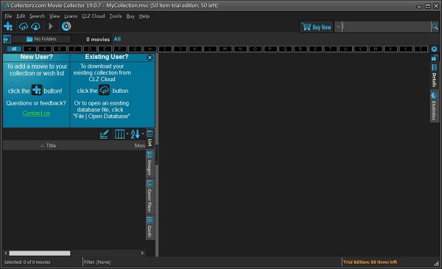Switch to Cards view tab
Viewport: 442px width, 269px height.
point(150,228)
